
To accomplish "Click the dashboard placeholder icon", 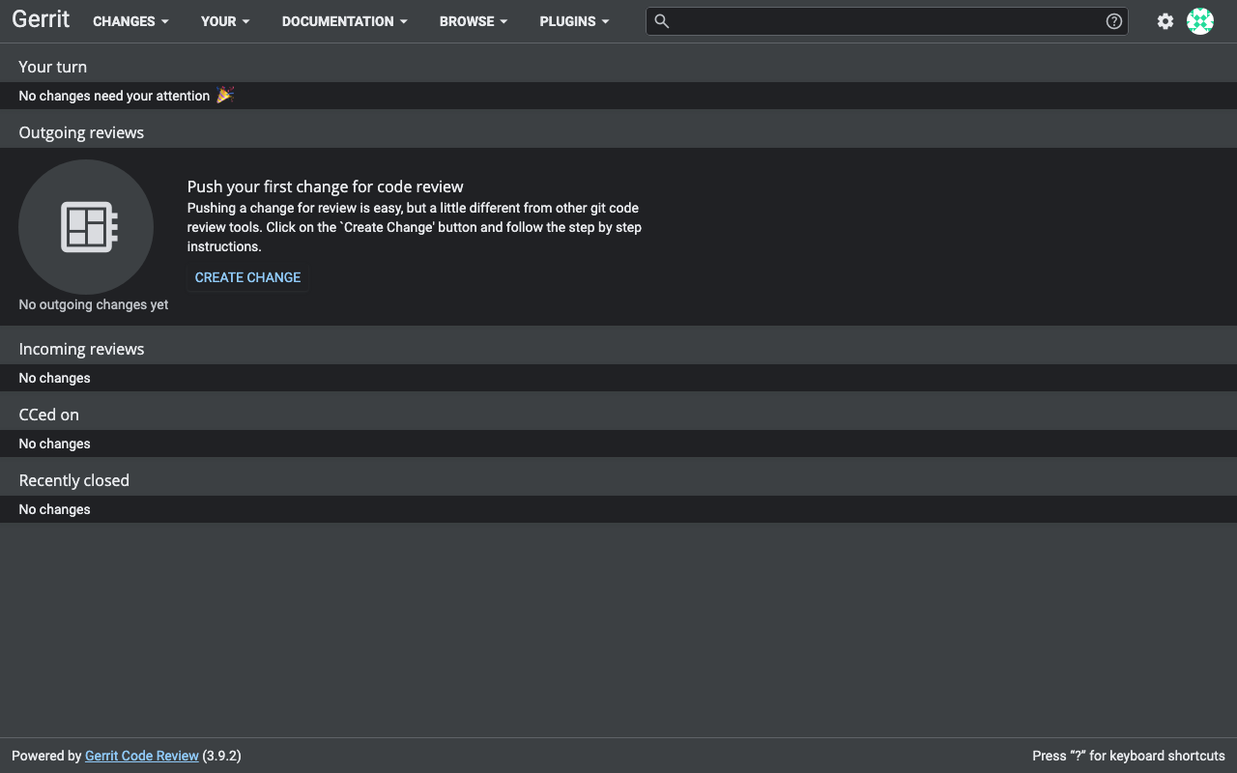I will (86, 227).
